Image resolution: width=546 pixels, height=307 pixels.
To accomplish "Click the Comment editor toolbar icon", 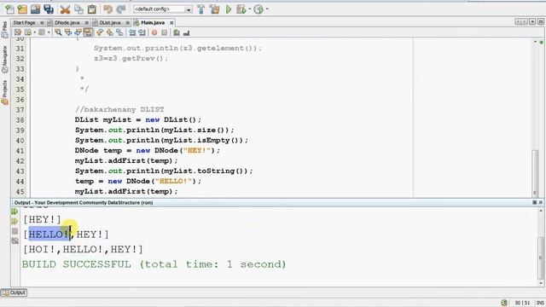I will pyautogui.click(x=177, y=32).
